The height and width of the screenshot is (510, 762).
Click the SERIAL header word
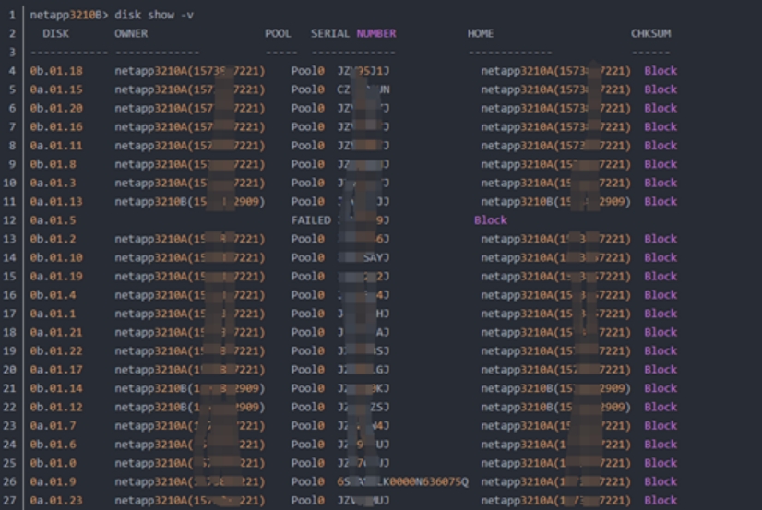tap(330, 33)
